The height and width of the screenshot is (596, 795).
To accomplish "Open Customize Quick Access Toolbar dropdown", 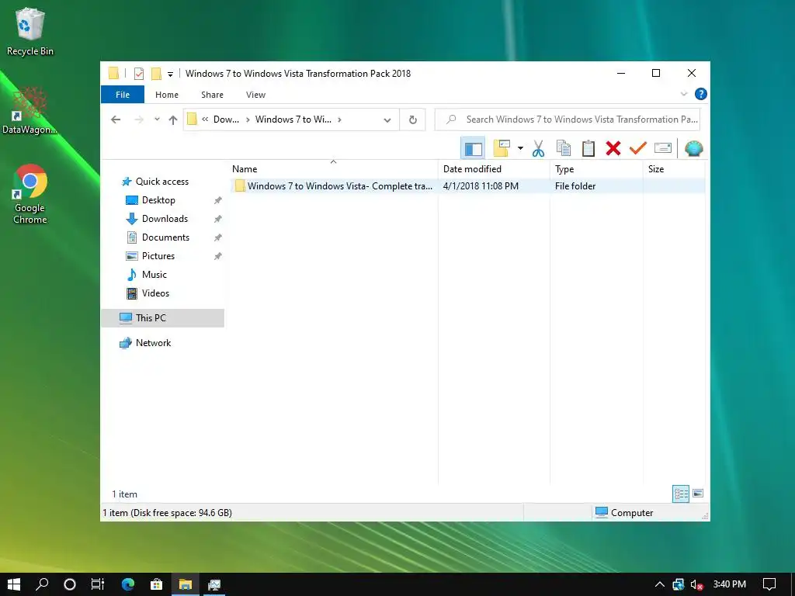I will tap(170, 74).
